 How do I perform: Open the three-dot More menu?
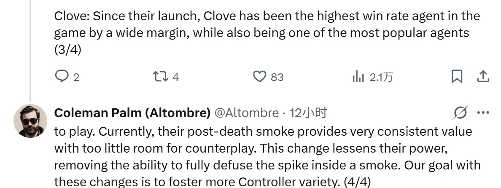point(482,113)
